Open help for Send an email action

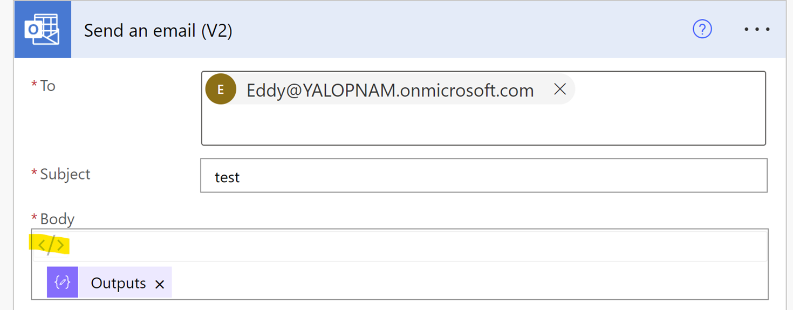(x=702, y=29)
